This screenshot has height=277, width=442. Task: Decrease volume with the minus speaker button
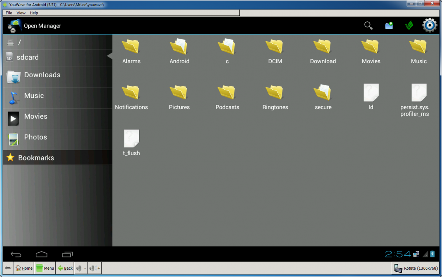(81, 268)
